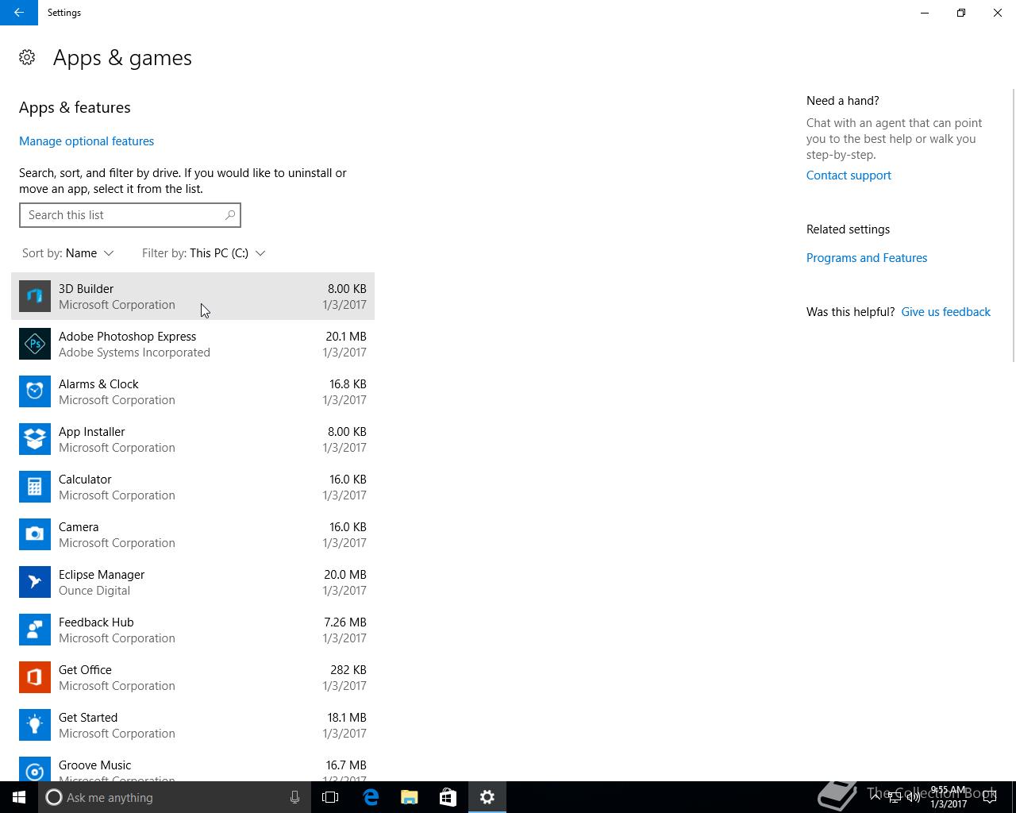The image size is (1016, 813).
Task: Open the Action Center notifications icon
Action: point(990,797)
